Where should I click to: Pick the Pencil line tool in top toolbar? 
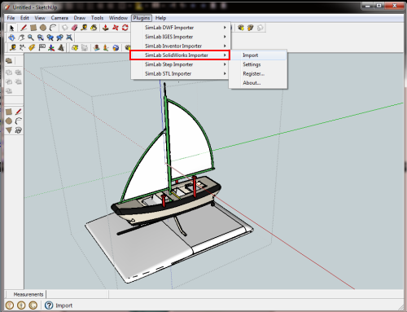pyautogui.click(x=24, y=28)
